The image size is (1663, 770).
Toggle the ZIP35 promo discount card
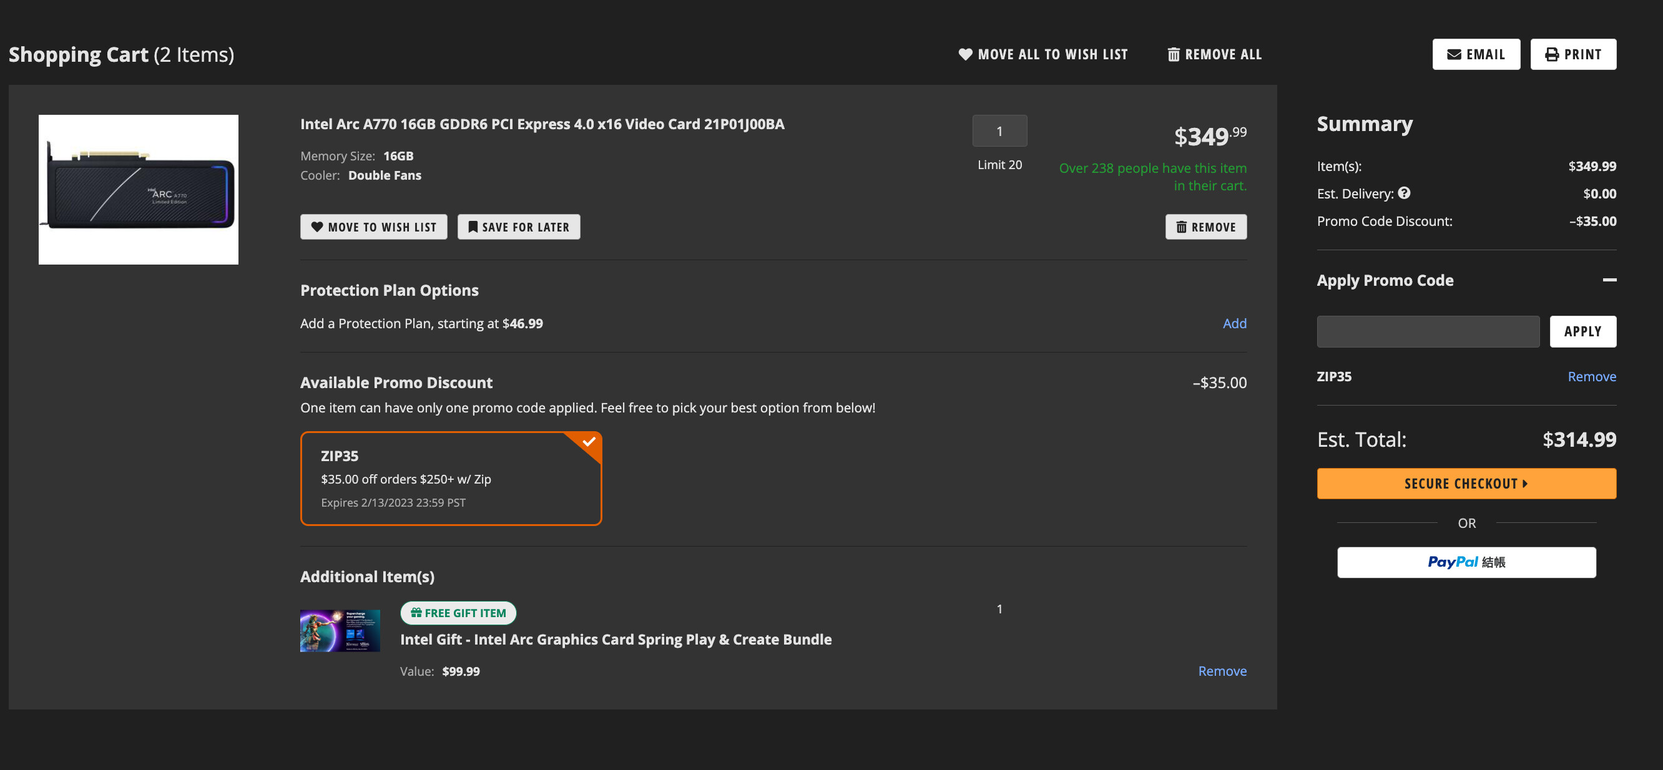point(451,478)
